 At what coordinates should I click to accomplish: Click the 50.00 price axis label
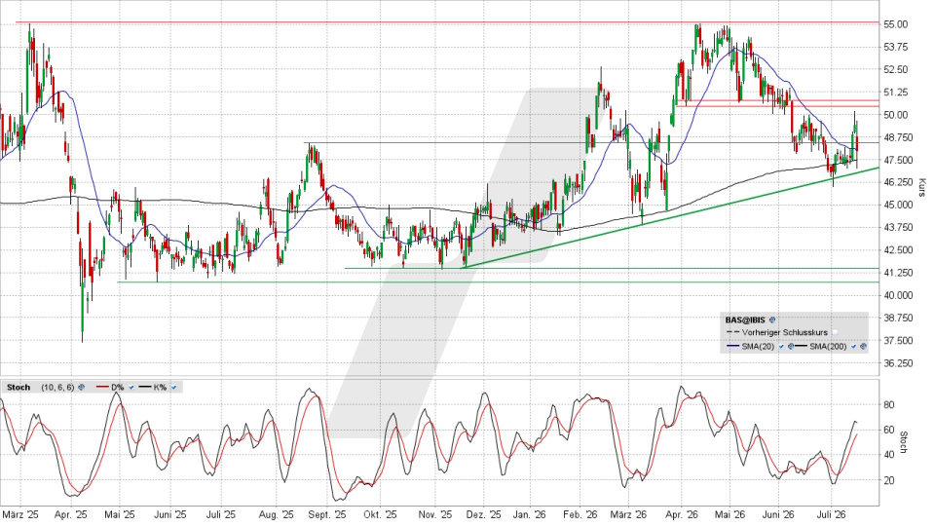click(896, 115)
